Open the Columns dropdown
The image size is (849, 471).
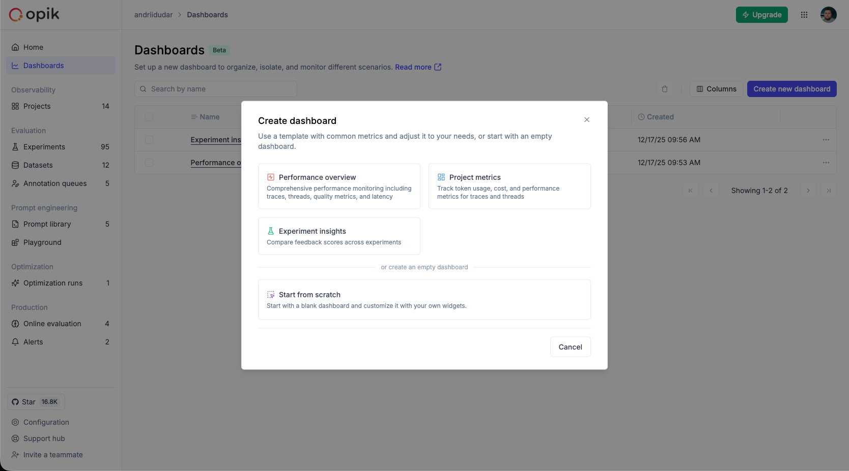(716, 88)
